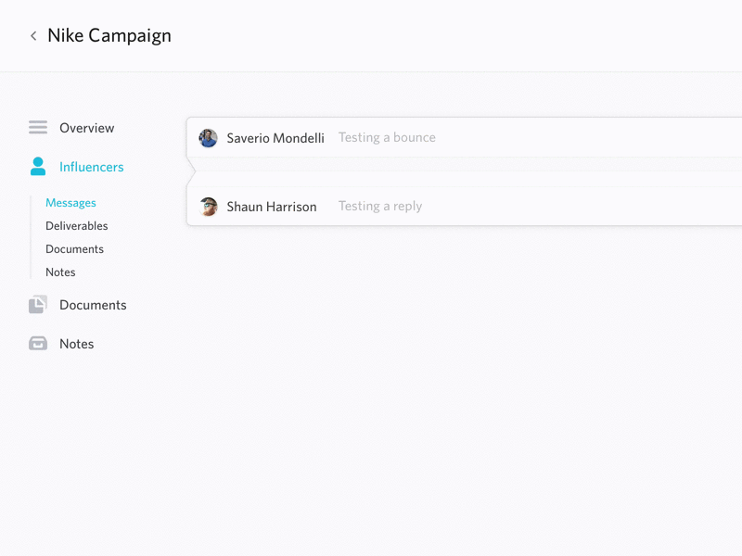742x556 pixels.
Task: Click the Overview hamburger icon
Action: point(38,128)
